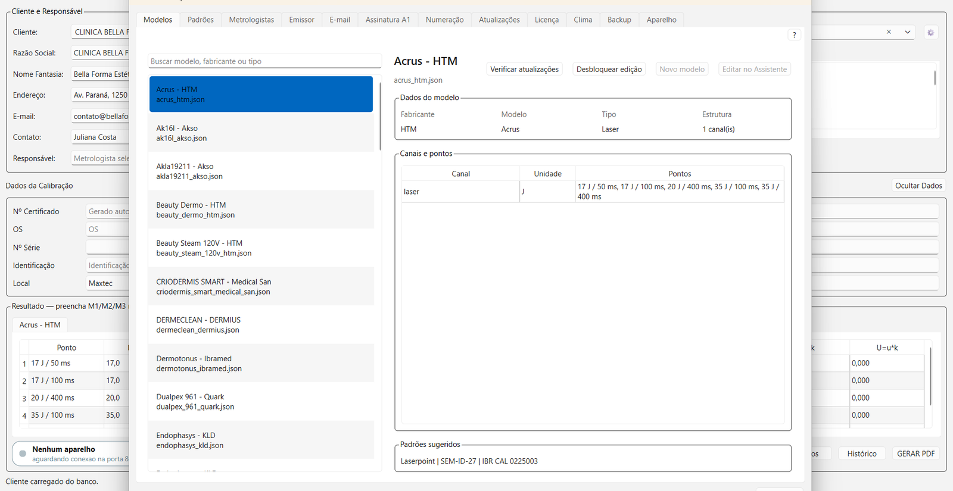Open the Backup tab
953x491 pixels.
(619, 20)
